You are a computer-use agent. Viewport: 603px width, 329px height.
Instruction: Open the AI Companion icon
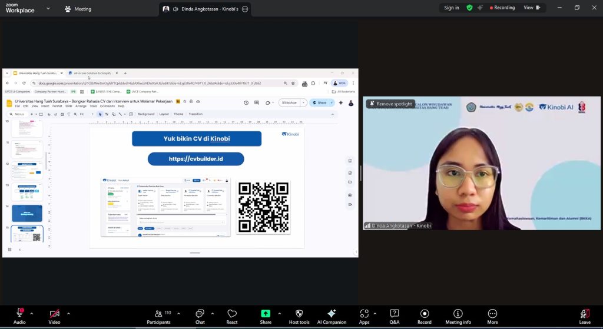pyautogui.click(x=332, y=314)
